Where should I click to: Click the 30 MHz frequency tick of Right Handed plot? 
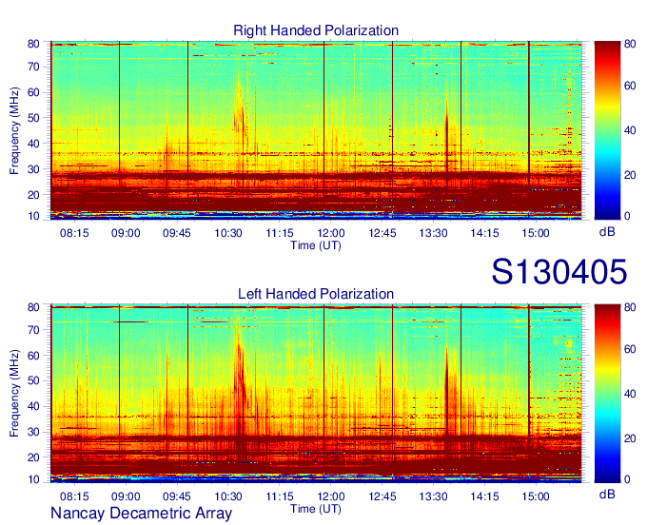33,169
